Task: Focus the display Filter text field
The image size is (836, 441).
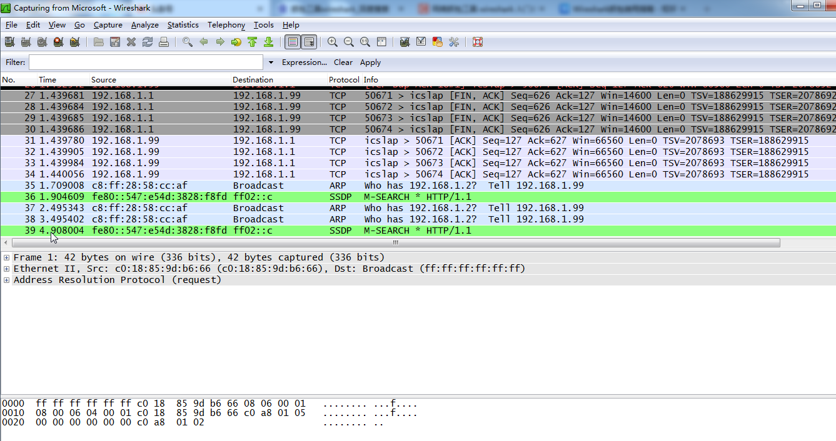Action: 146,62
